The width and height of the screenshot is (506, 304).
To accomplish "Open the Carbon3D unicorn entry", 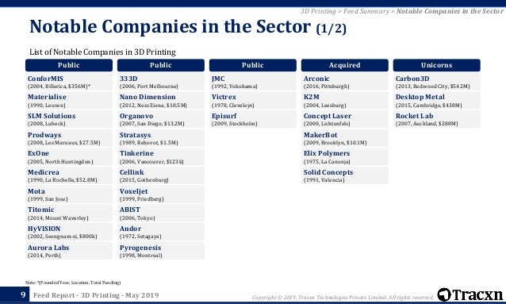I will (x=437, y=82).
